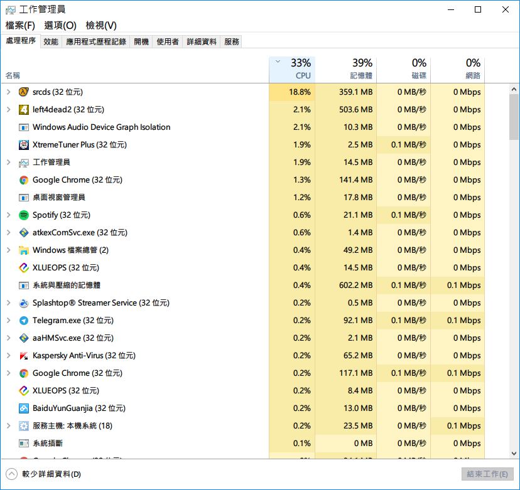Switch to the 應用程式歷程記錄 tab

96,42
